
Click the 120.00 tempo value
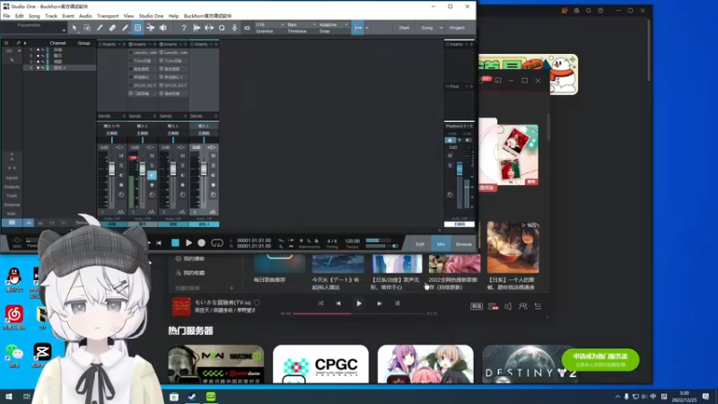(x=352, y=241)
